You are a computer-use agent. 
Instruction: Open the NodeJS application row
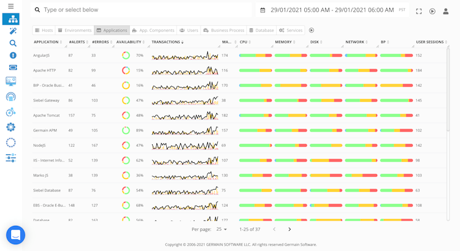pos(240,145)
